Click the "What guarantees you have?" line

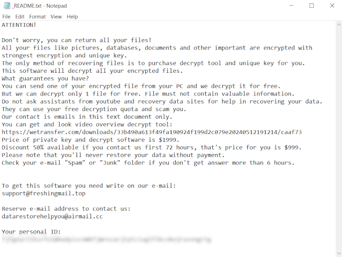[x=45, y=78]
